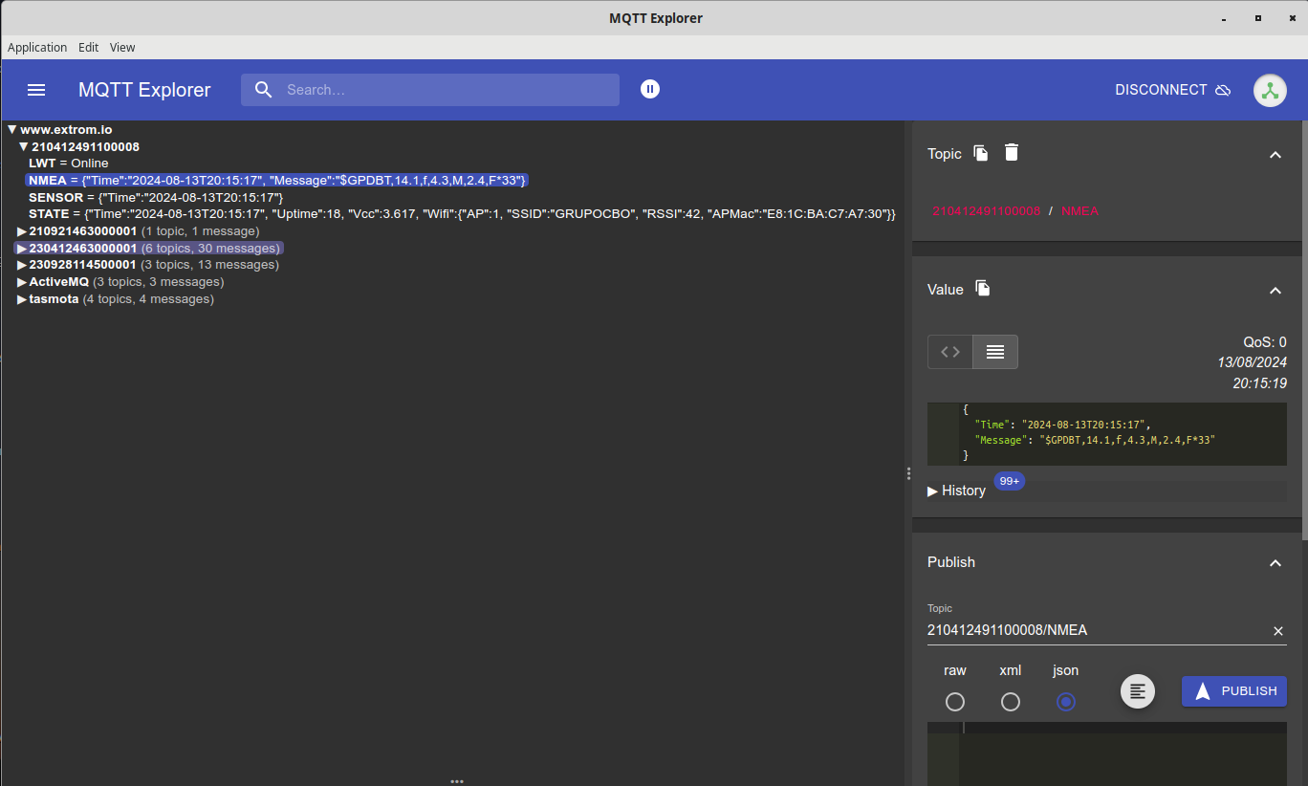Select the raw payload format
Screen dimensions: 1308x786
click(955, 702)
